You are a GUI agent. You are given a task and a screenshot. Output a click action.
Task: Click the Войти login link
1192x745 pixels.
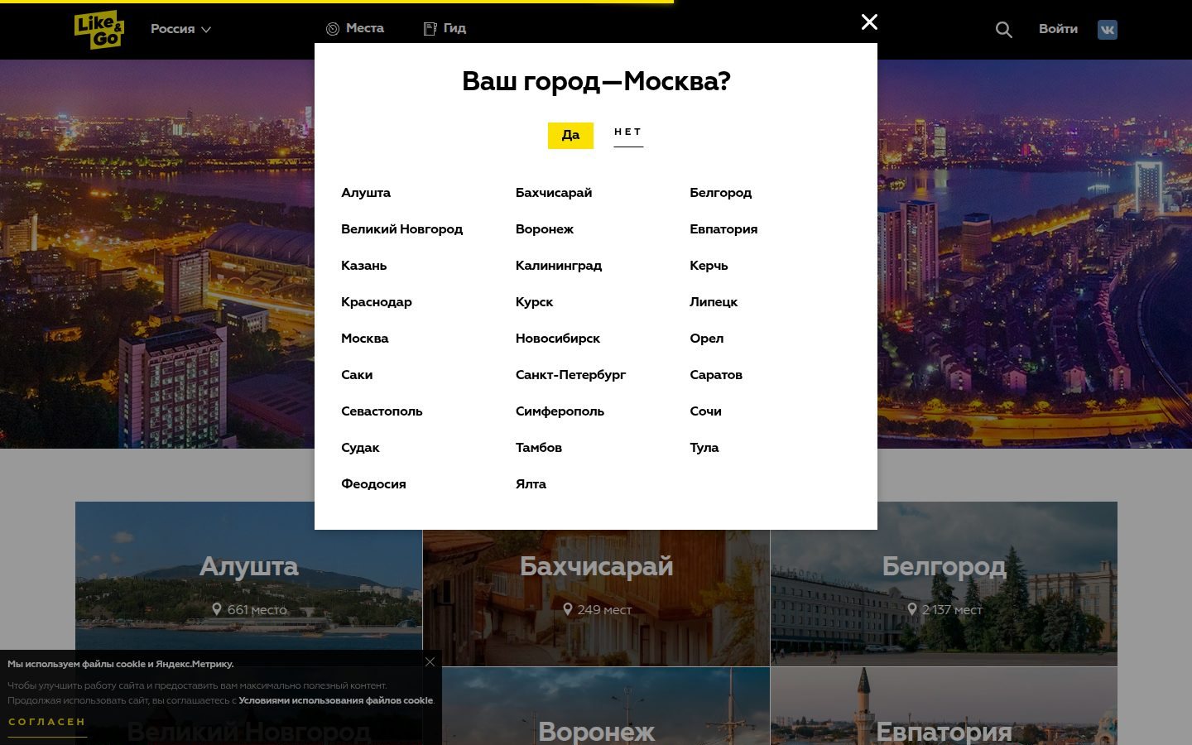point(1058,29)
